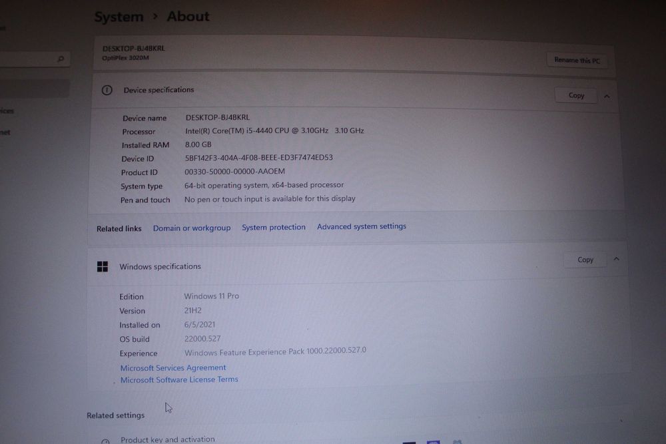
Task: Click the Rename this PC button
Action: pyautogui.click(x=577, y=61)
